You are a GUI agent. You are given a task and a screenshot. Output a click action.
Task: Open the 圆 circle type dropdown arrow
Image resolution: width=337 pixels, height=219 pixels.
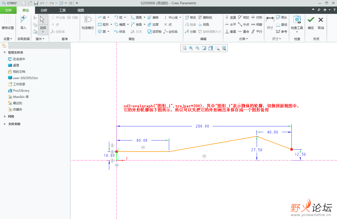[108, 31]
